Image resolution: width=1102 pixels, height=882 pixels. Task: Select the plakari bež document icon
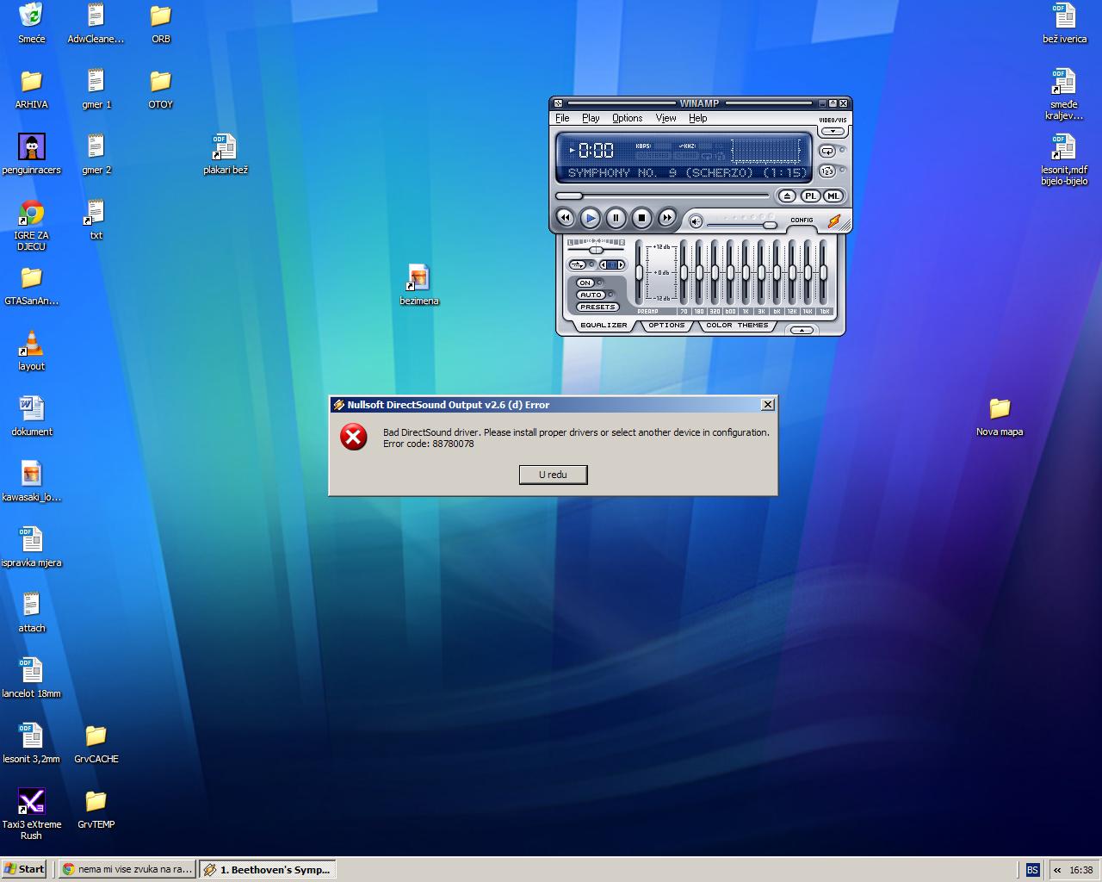coord(226,154)
